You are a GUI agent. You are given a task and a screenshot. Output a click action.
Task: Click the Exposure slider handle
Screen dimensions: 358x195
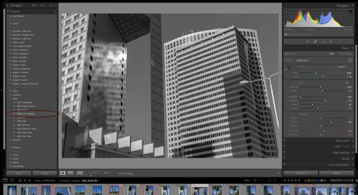click(x=321, y=87)
